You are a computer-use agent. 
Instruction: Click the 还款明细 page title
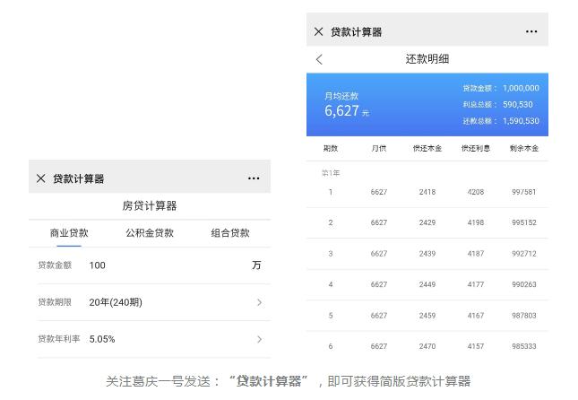click(x=427, y=59)
